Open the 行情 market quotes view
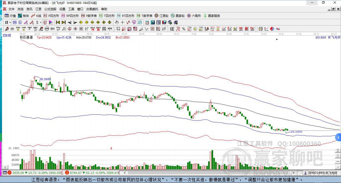This screenshot has height=183, width=341. click(10, 16)
